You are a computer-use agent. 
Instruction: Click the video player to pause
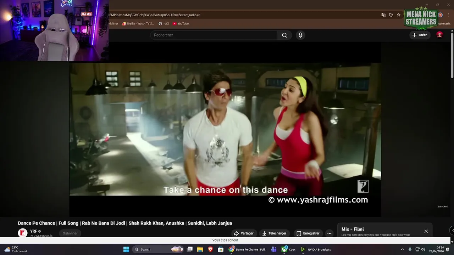point(225,129)
